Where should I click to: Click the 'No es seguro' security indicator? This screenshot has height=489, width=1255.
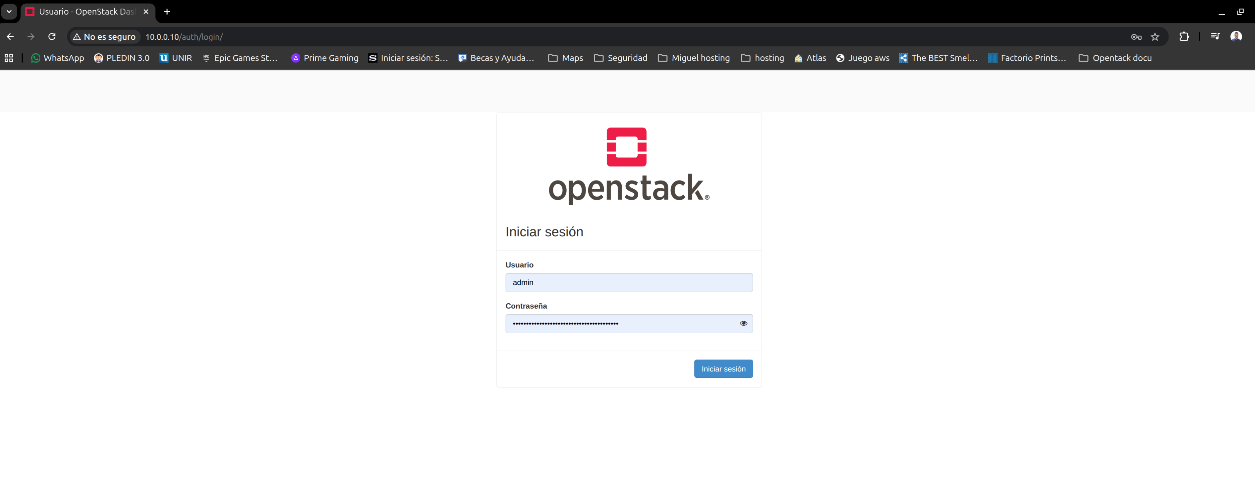point(104,37)
